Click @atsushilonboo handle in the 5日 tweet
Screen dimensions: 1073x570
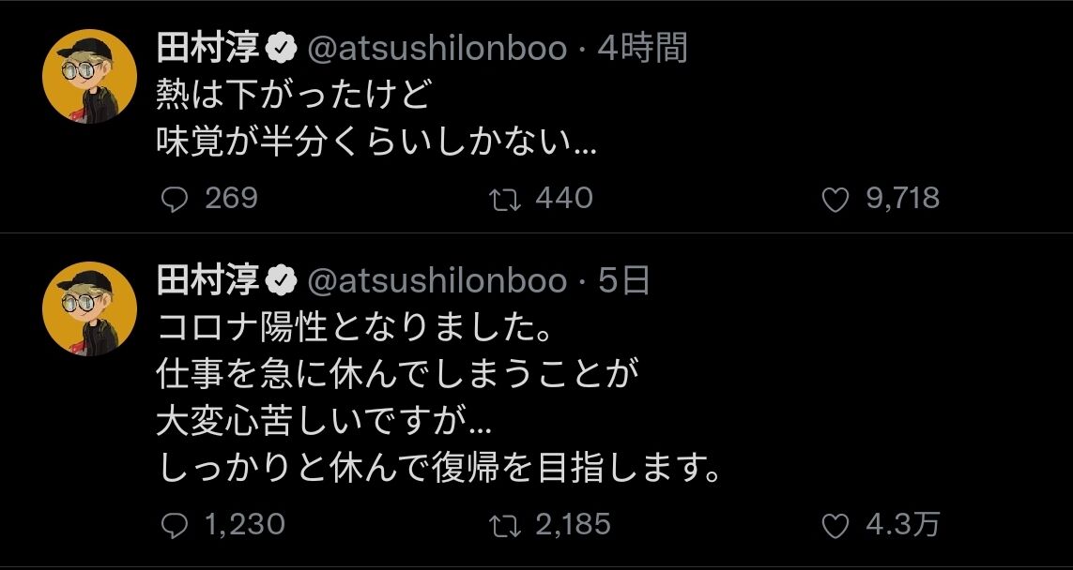click(x=437, y=281)
